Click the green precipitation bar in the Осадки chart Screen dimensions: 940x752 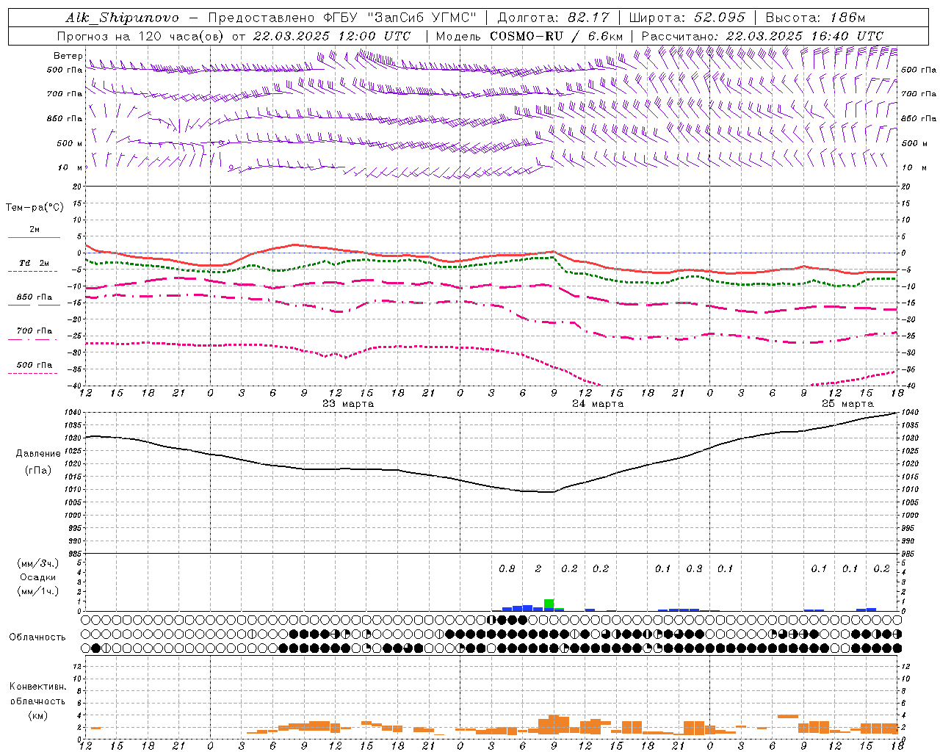click(x=549, y=604)
